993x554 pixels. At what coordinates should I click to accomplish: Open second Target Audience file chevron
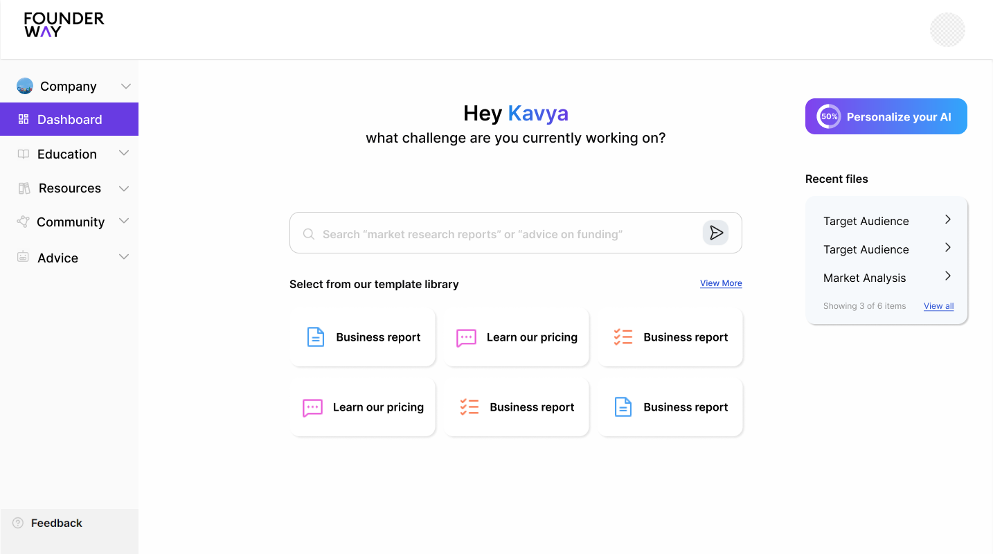coord(948,248)
